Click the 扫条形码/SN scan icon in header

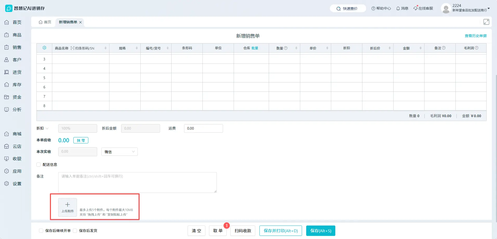(73, 48)
